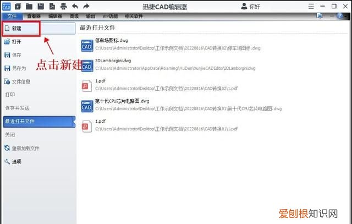The width and height of the screenshot is (352, 224).
Task: Click the AppData path under 3DLamborgini.dwg
Action: point(175,68)
